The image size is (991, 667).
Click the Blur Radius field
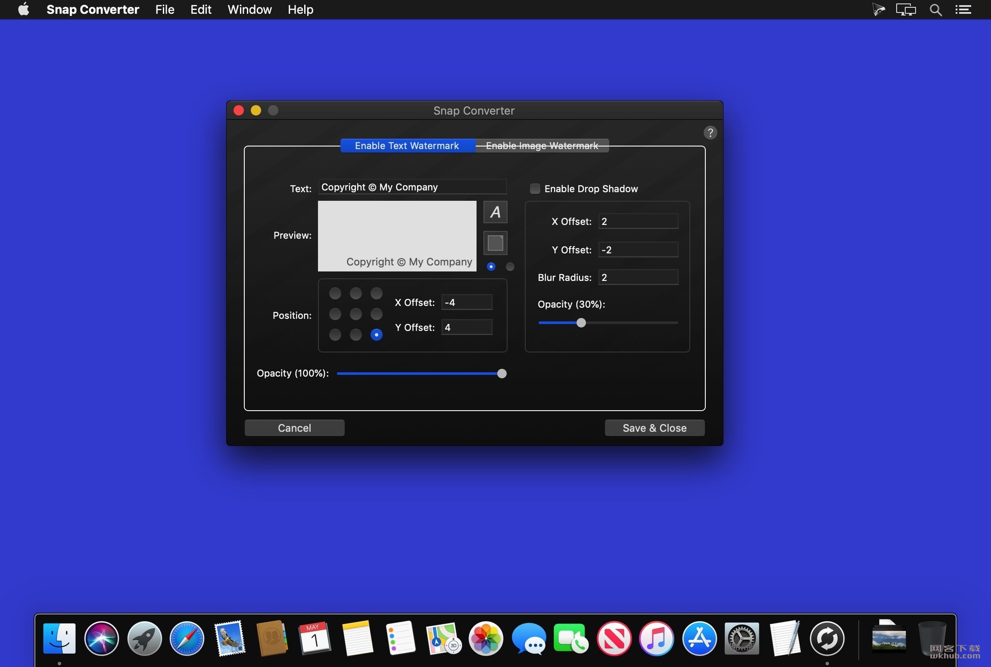point(638,277)
